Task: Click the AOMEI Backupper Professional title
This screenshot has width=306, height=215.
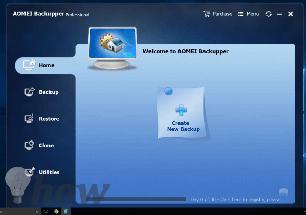Action: [51, 14]
